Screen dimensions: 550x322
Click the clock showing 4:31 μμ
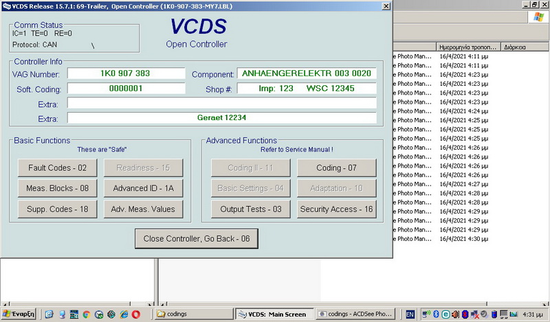tap(532, 314)
